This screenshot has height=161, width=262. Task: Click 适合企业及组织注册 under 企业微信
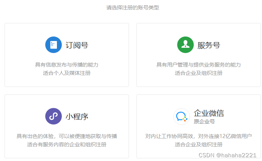click(x=199, y=144)
